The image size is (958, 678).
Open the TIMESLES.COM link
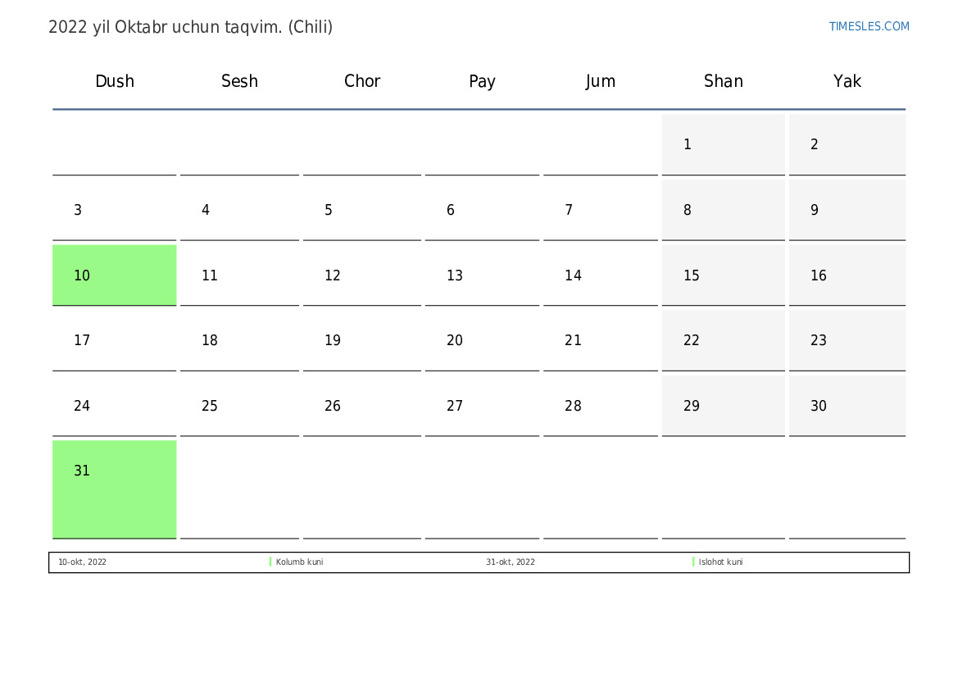(869, 26)
